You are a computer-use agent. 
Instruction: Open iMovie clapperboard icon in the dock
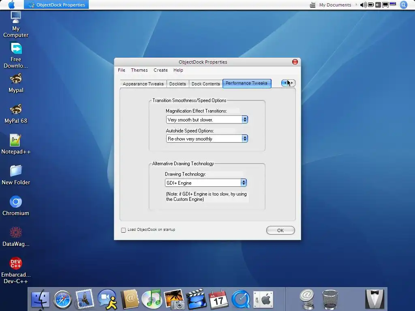[196, 299]
